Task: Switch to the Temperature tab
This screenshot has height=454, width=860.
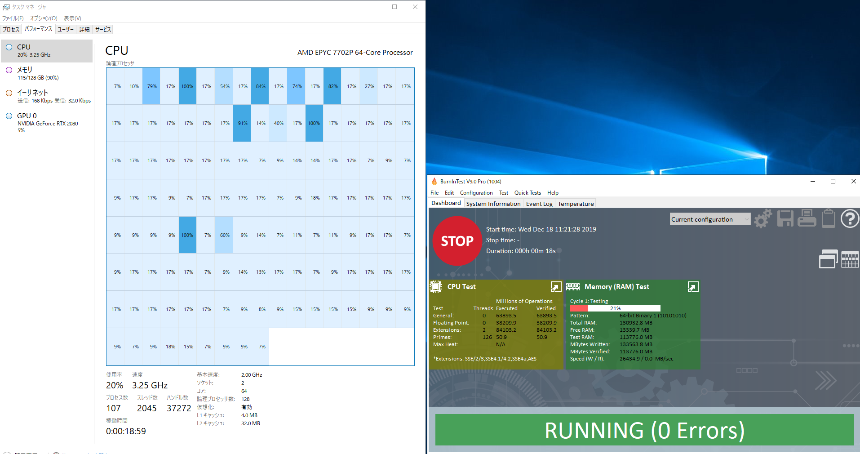Action: pyautogui.click(x=576, y=204)
